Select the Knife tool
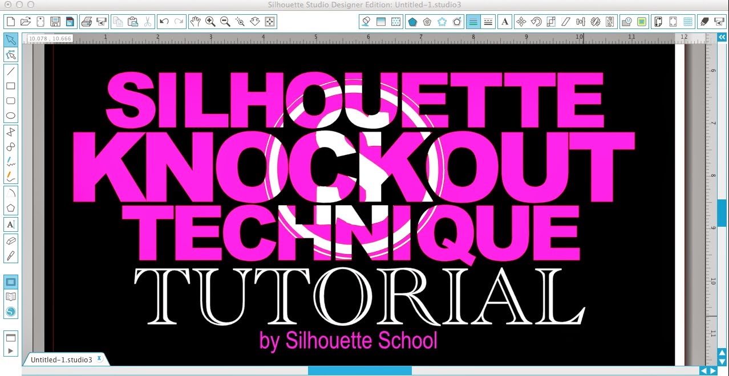The image size is (729, 376). pos(10,254)
